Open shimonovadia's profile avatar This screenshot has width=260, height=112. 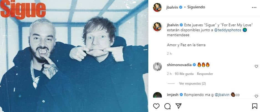157,67
